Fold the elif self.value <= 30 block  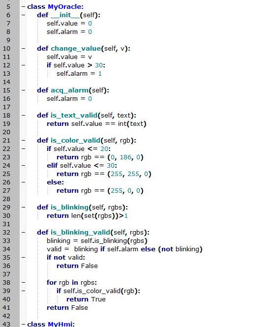click(x=23, y=166)
